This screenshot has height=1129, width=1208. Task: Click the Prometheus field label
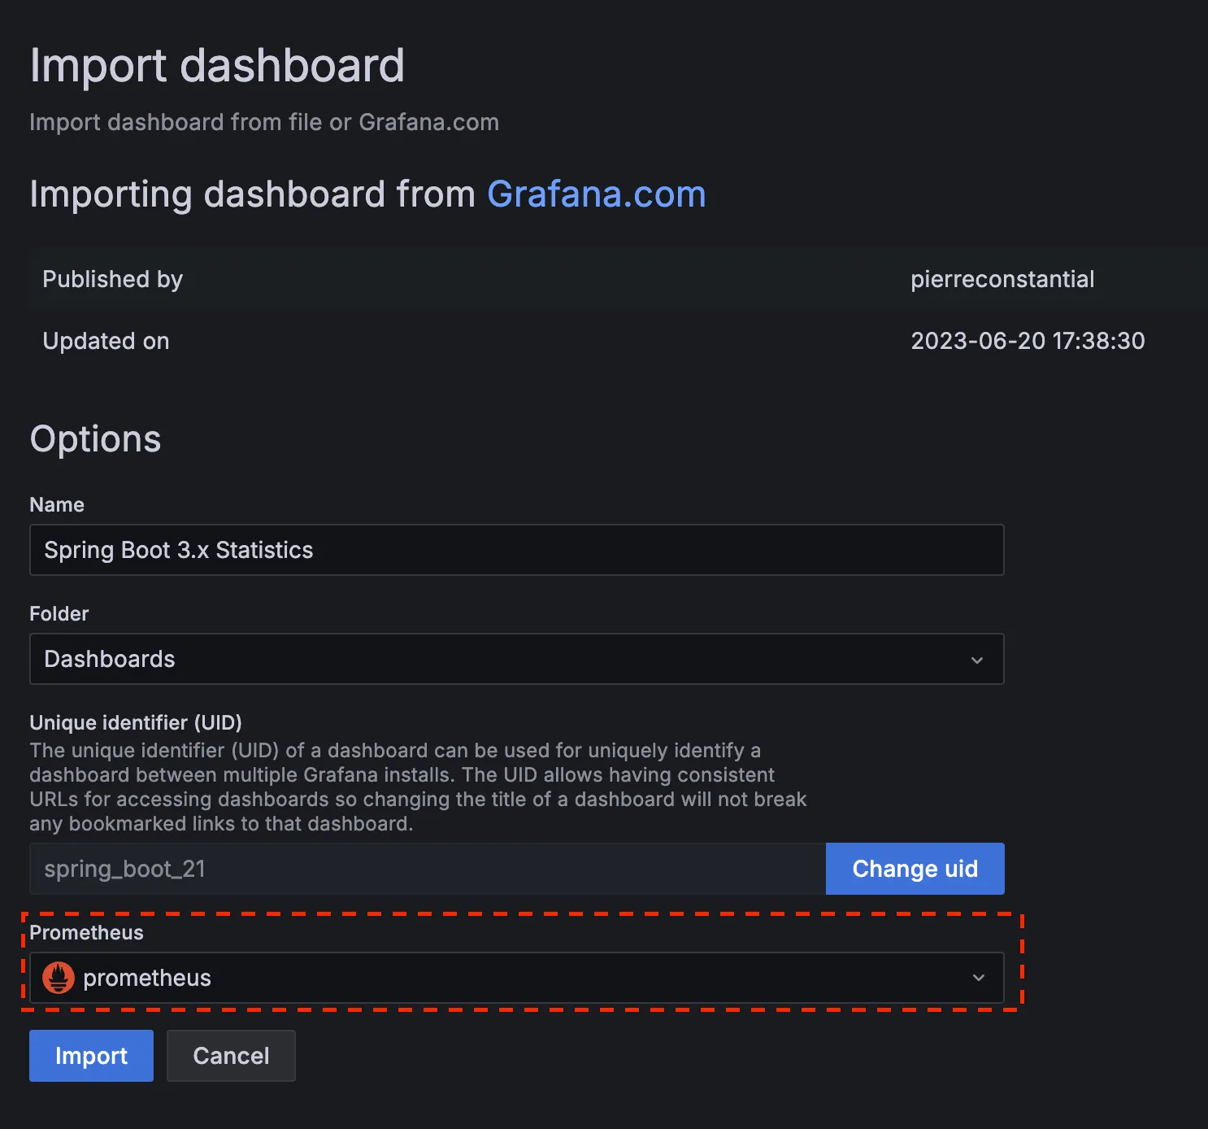(86, 932)
